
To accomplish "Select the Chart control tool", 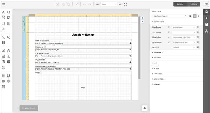I will (3, 51).
